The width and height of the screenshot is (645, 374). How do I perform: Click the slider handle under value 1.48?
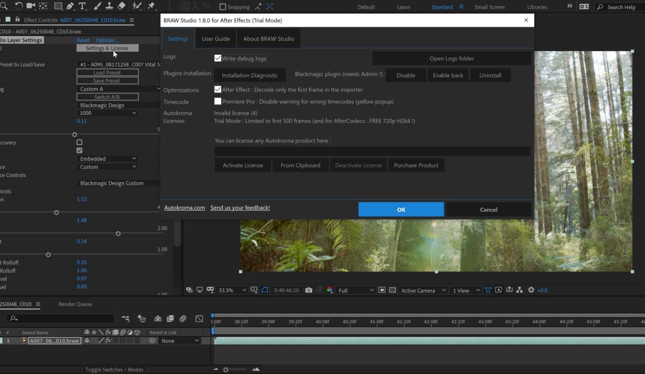[x=118, y=234]
